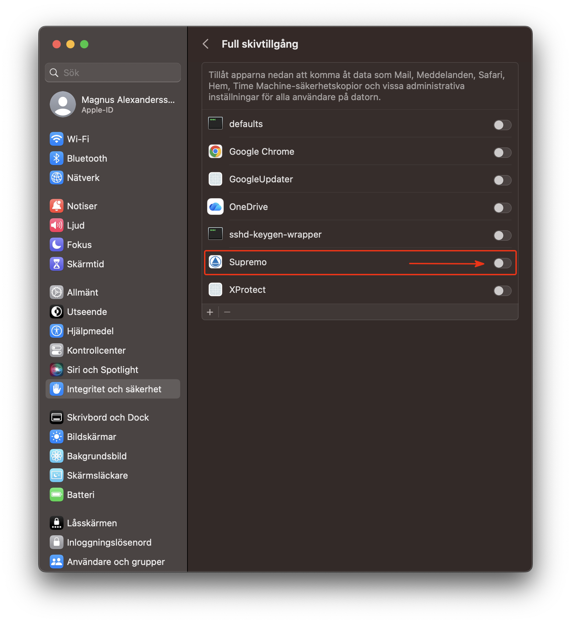Click the GoogleUpdater generic app icon
This screenshot has height=623, width=571.
tap(215, 179)
